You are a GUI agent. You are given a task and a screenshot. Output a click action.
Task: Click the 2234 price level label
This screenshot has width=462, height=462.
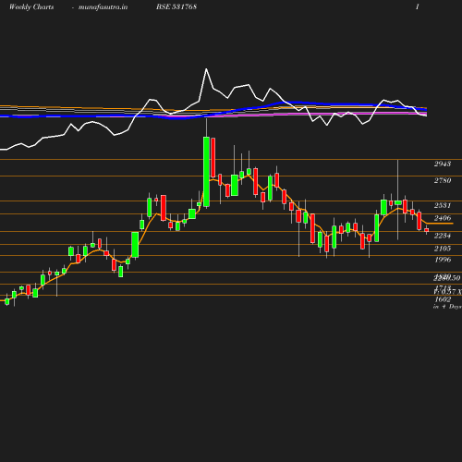click(x=443, y=236)
